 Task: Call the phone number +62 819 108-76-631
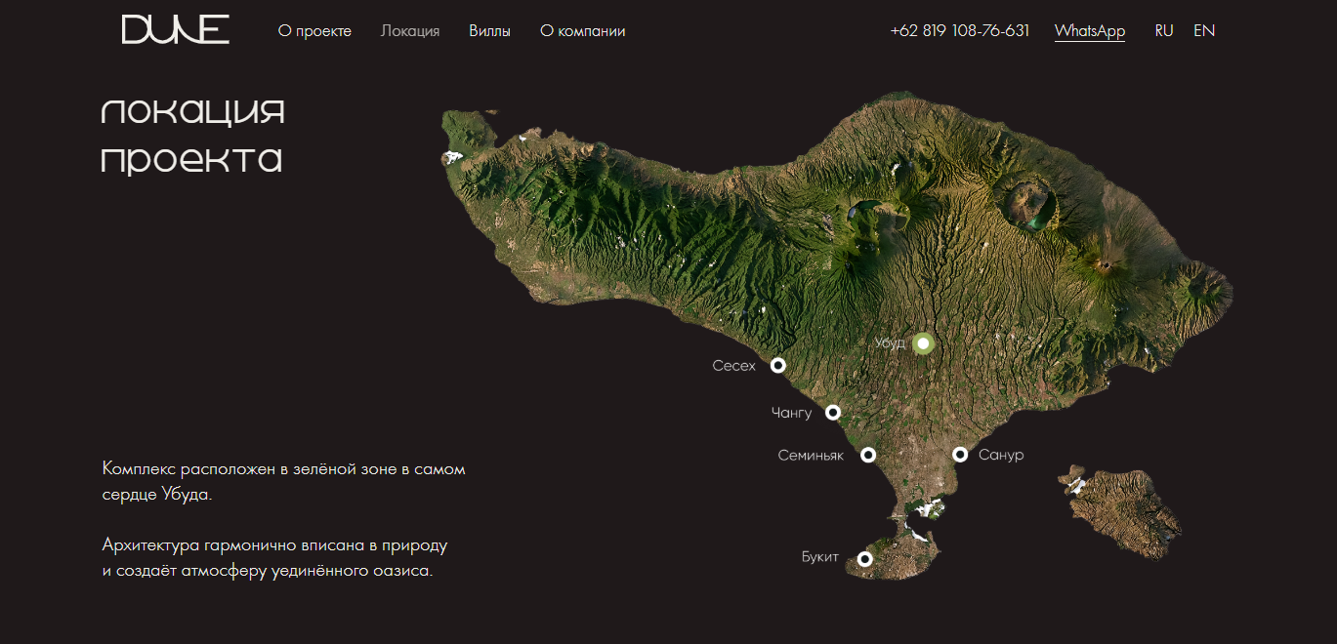click(960, 31)
